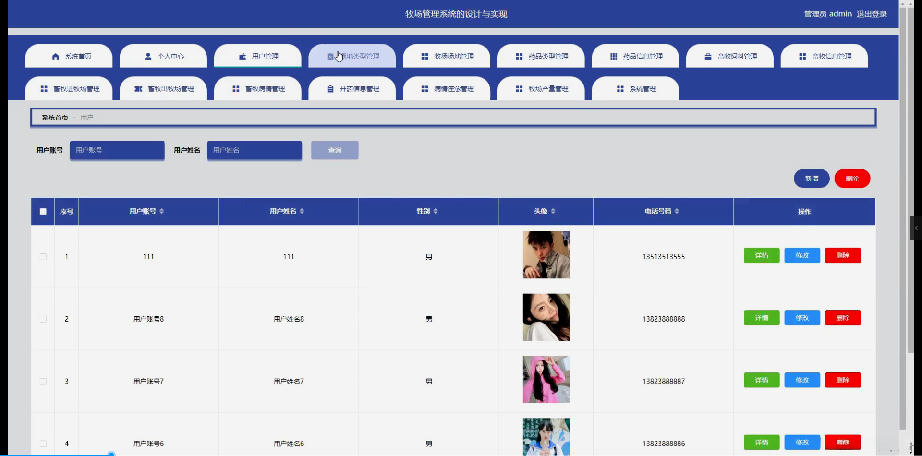Click the avatar photo of user 111
Screen dimensions: 922x456
[546, 255]
